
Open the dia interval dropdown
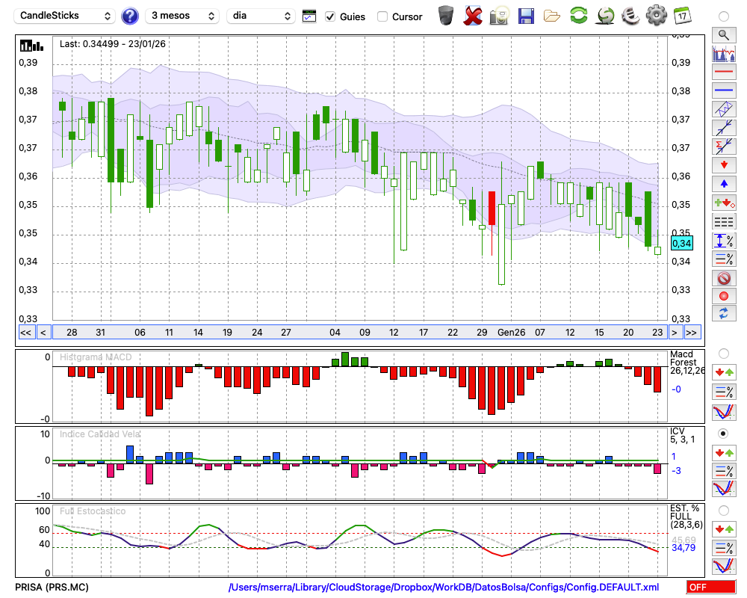[261, 16]
